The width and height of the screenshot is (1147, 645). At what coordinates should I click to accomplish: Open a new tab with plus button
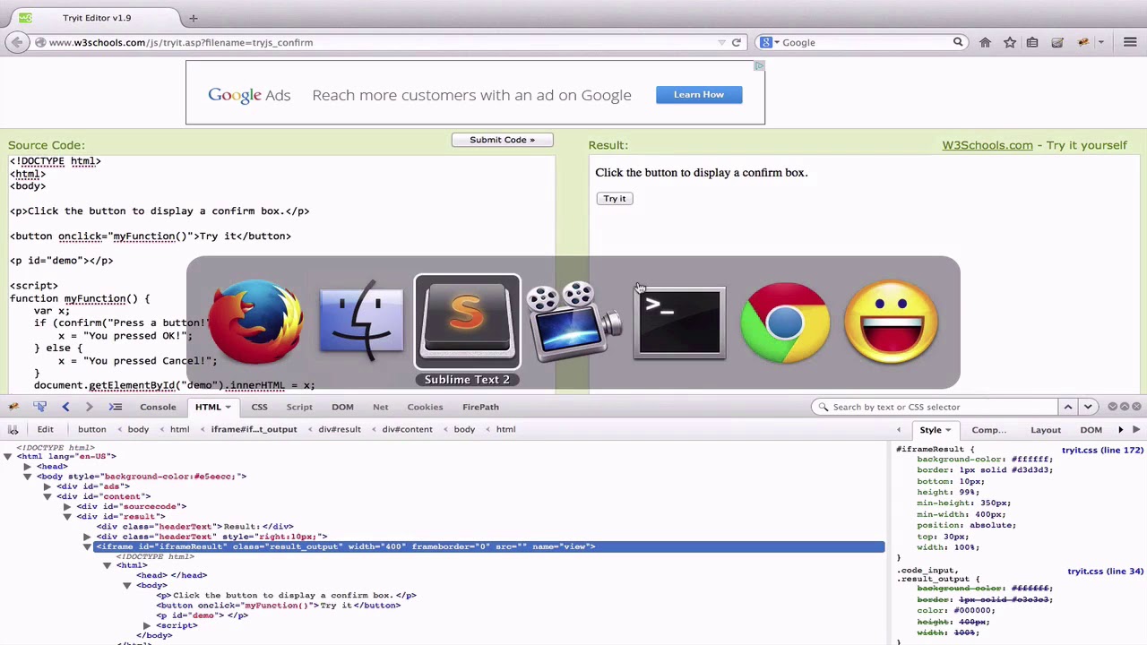(193, 17)
